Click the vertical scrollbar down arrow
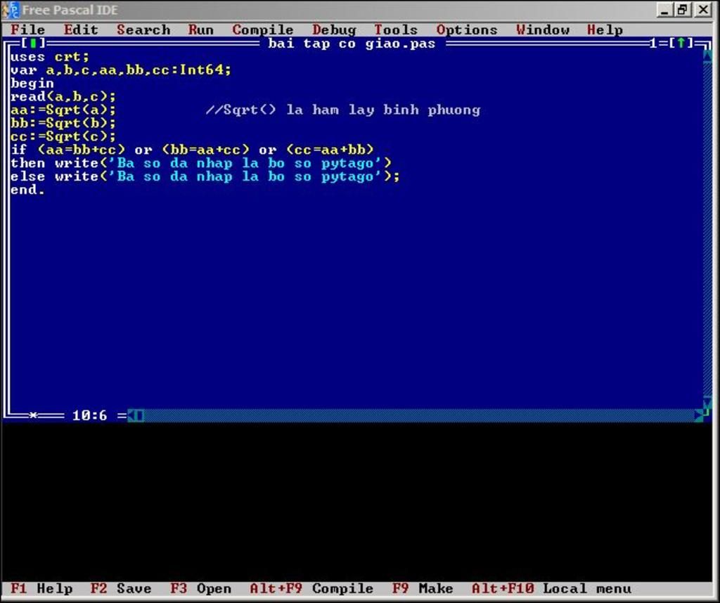This screenshot has width=720, height=603. pos(707,403)
